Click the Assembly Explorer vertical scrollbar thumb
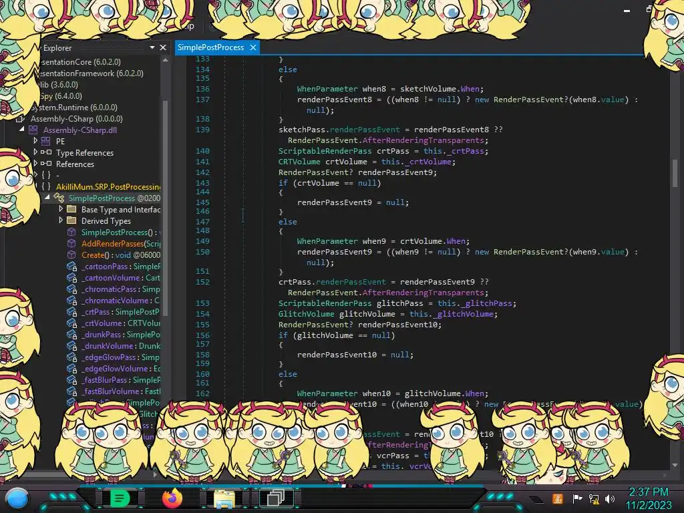This screenshot has width=684, height=513. tap(166, 207)
